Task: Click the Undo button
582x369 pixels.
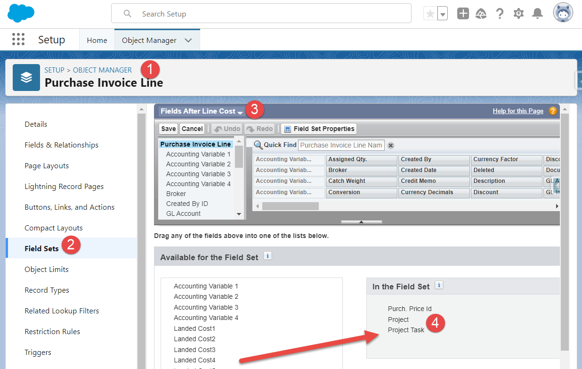Action: 227,129
